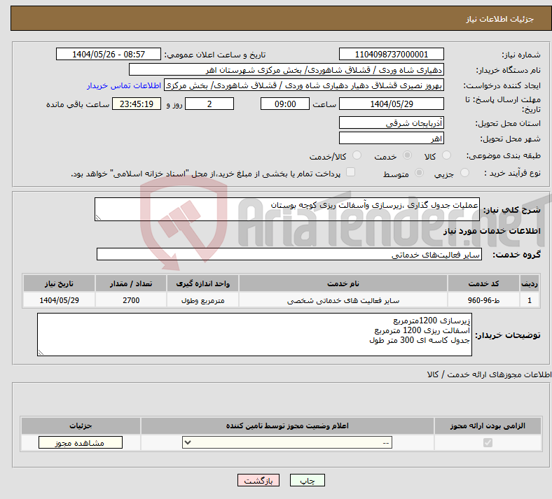The image size is (552, 499).
Task: Select the خدمت radio button
Action: (407, 155)
